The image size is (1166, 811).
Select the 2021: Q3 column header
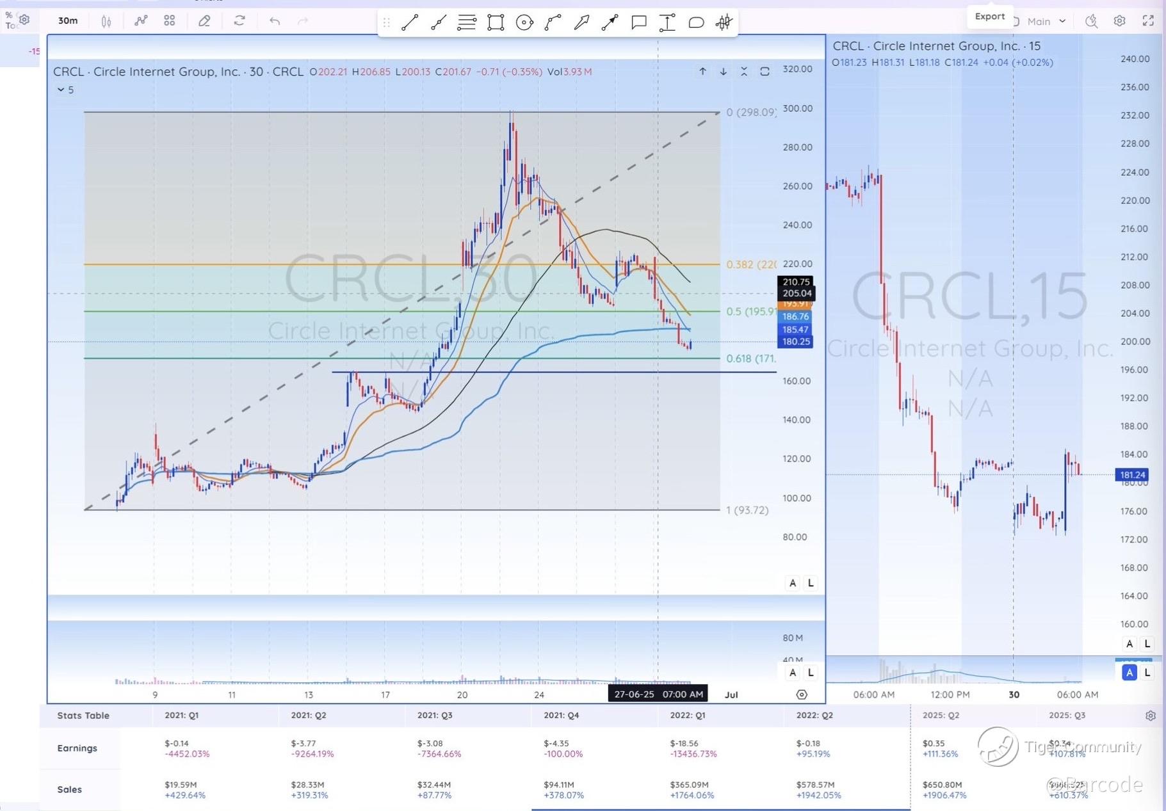click(435, 715)
